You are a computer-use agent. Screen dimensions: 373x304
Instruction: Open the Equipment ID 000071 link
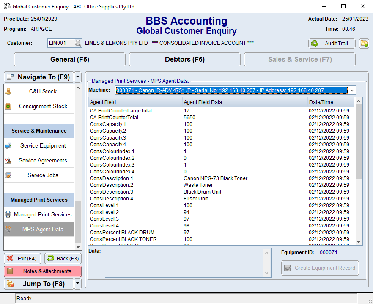[x=328, y=252]
